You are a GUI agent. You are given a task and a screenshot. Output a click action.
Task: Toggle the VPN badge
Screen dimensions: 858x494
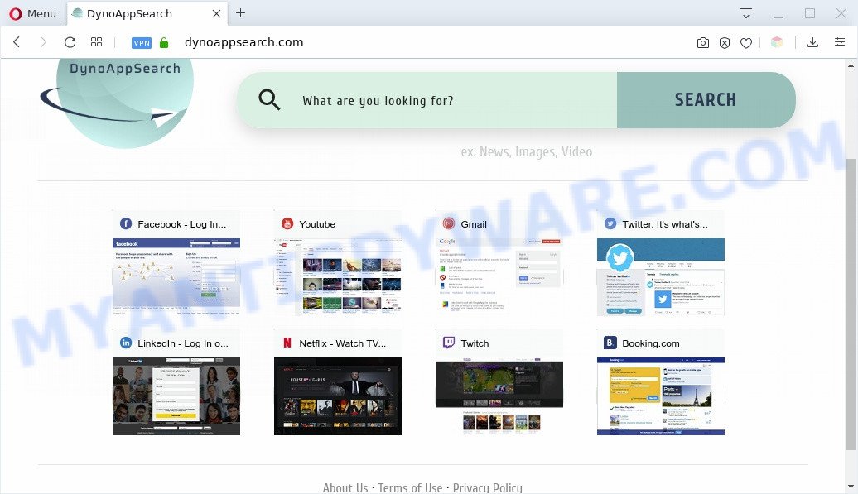142,43
